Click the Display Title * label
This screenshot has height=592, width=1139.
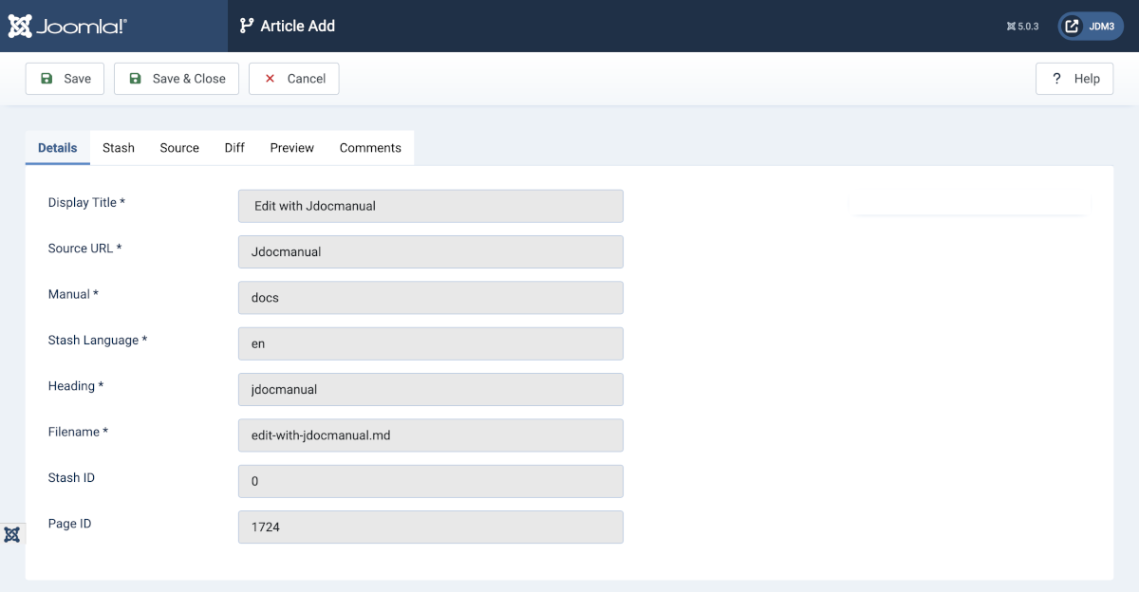[x=86, y=203]
